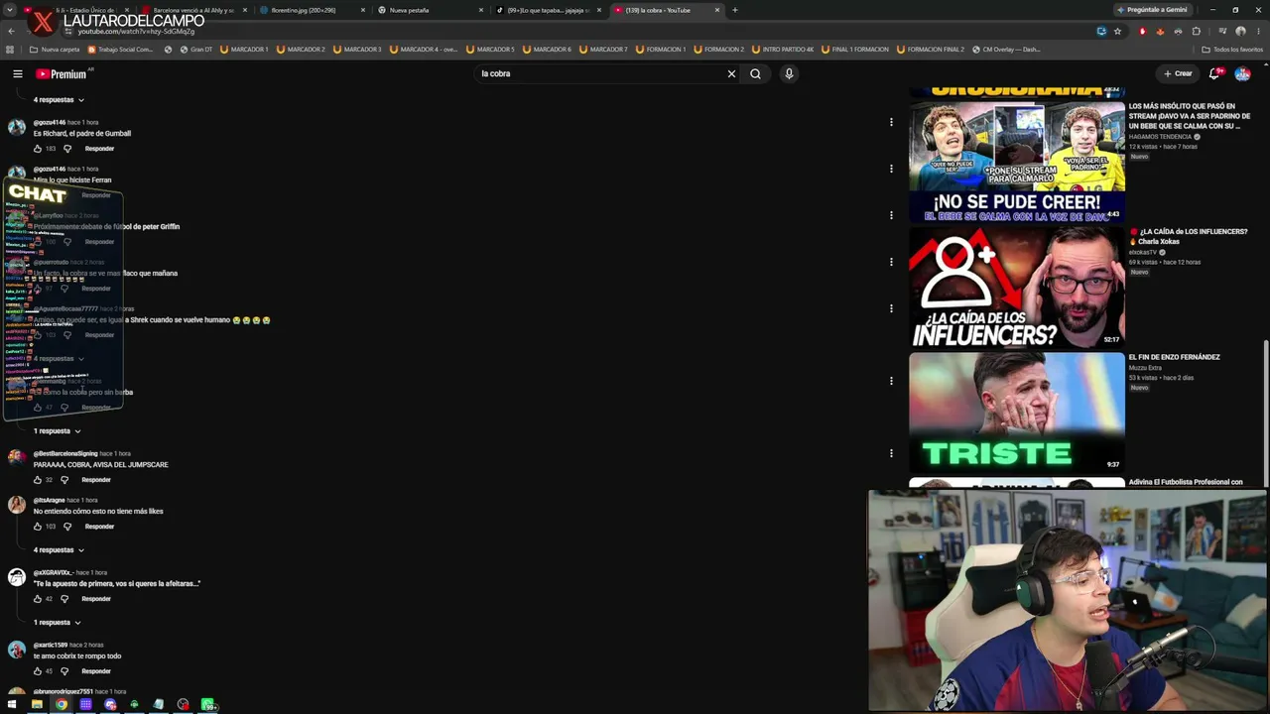Open the YouTube notifications bell

(x=1214, y=73)
